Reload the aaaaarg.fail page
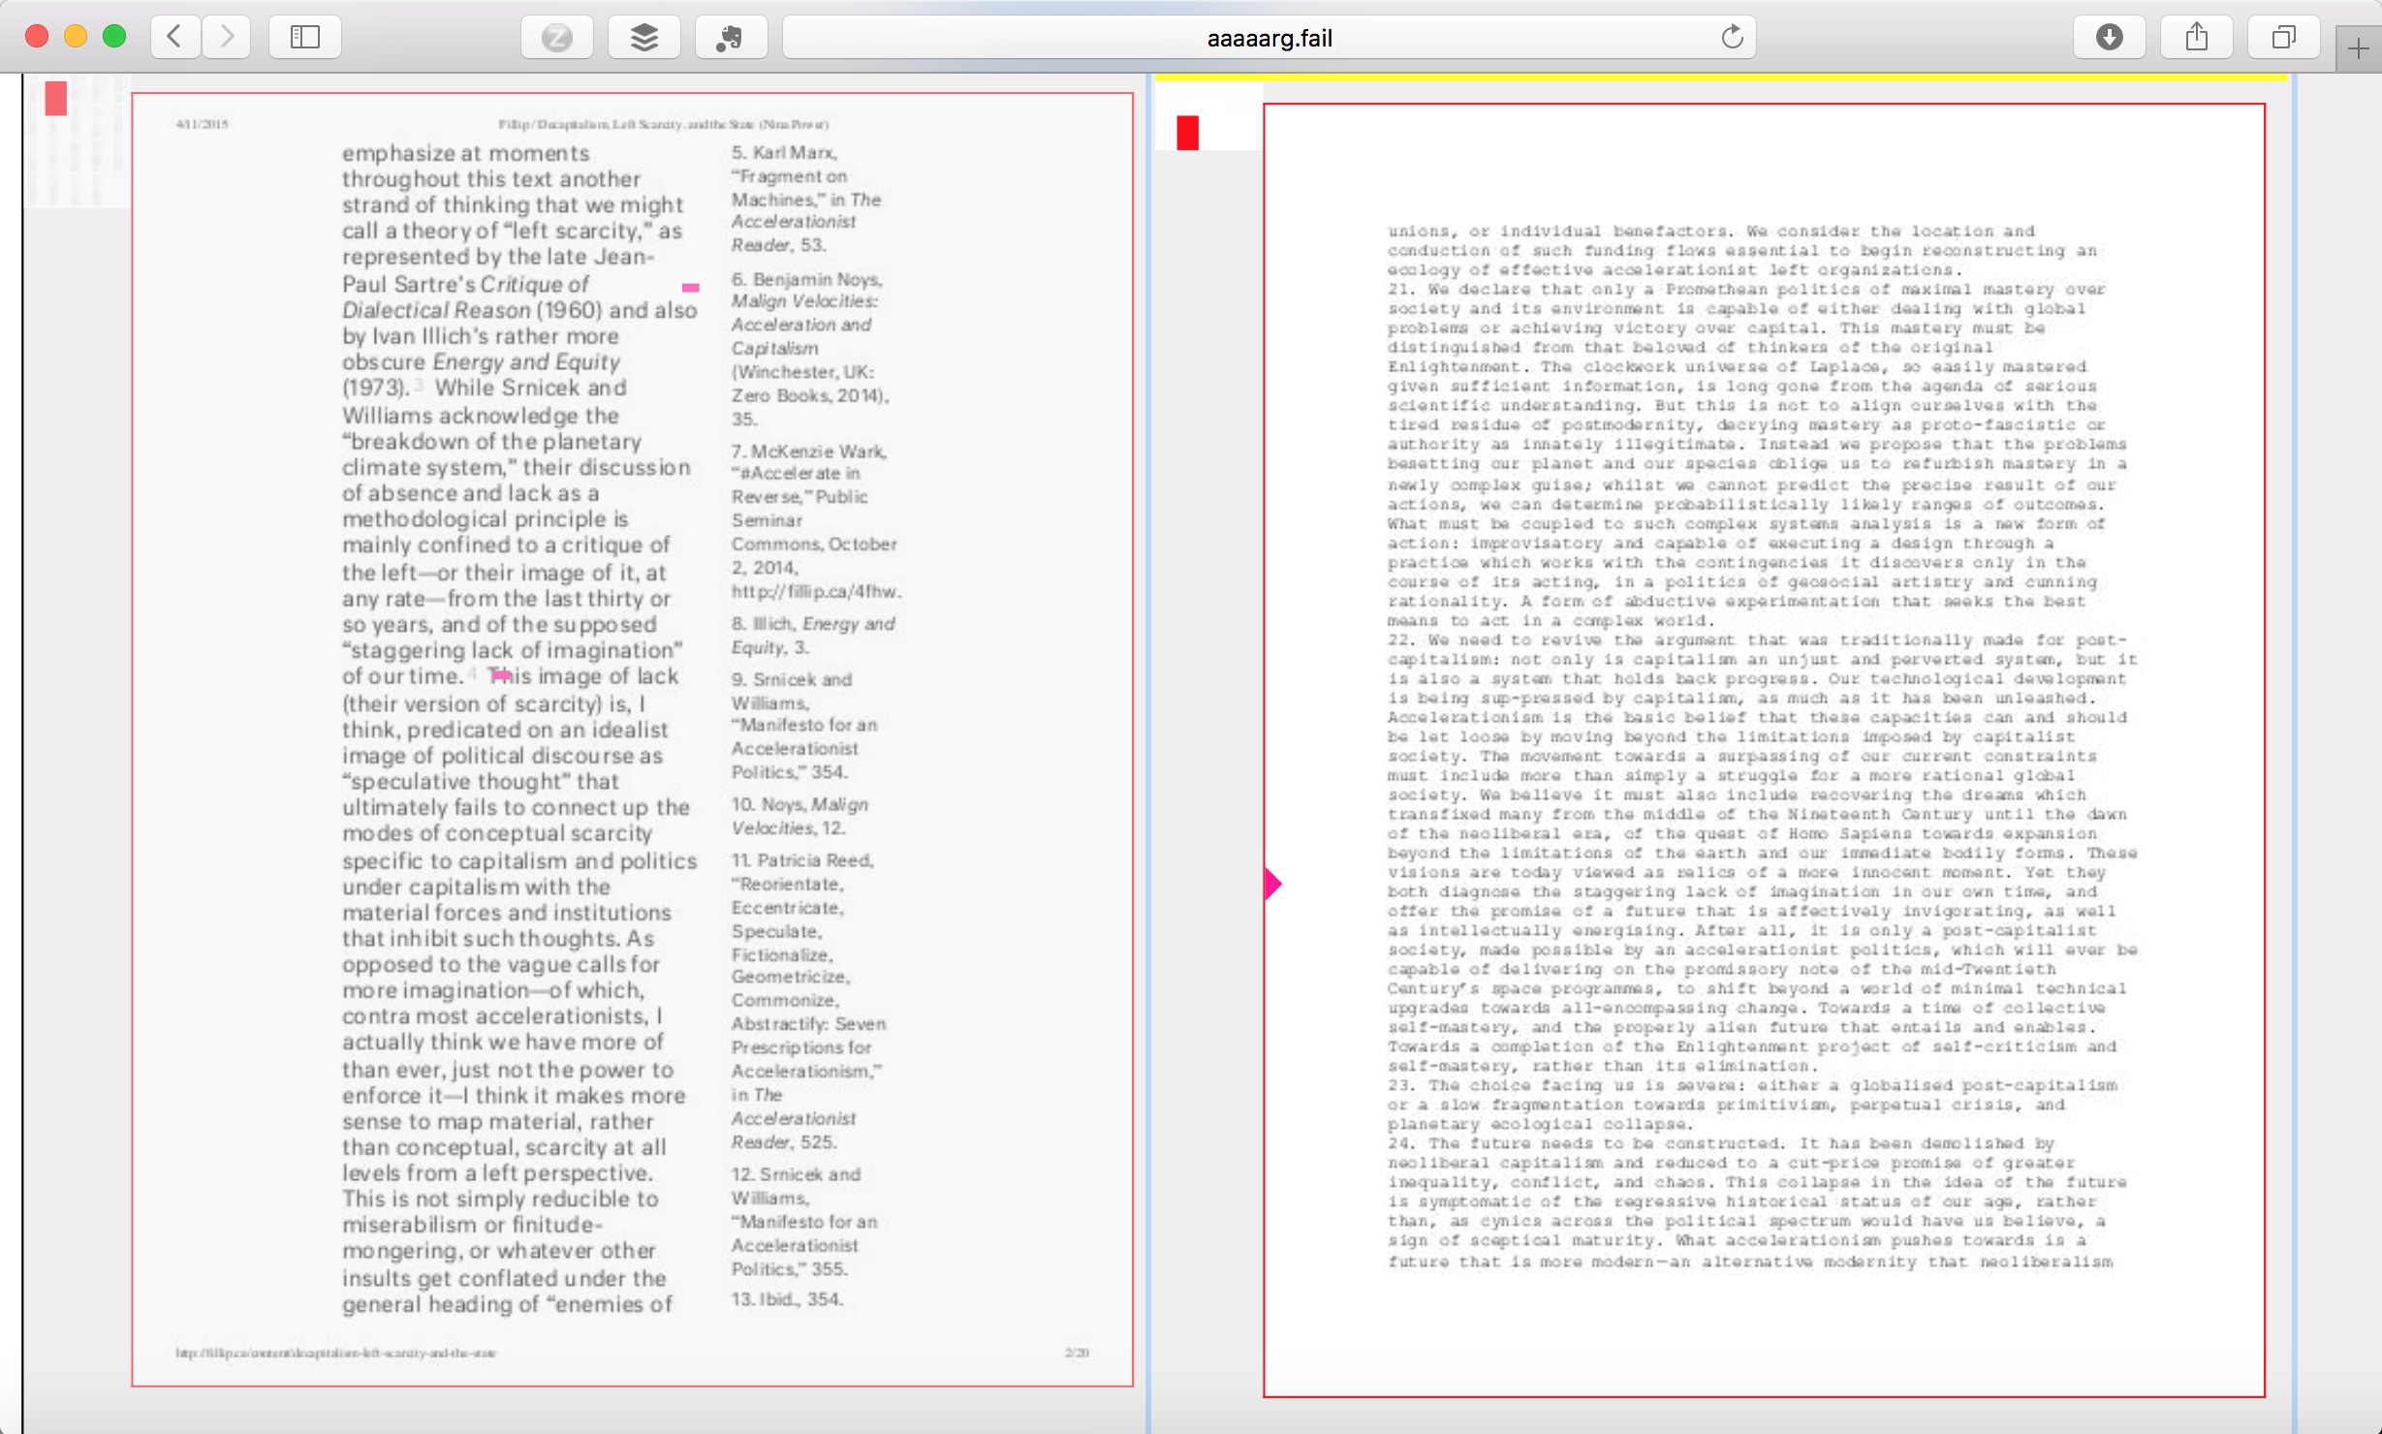The height and width of the screenshot is (1434, 2382). point(1733,36)
